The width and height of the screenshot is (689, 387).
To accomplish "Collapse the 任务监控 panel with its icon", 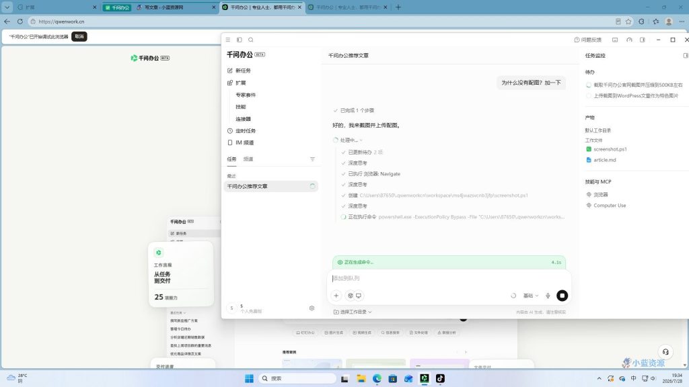I will click(x=686, y=56).
